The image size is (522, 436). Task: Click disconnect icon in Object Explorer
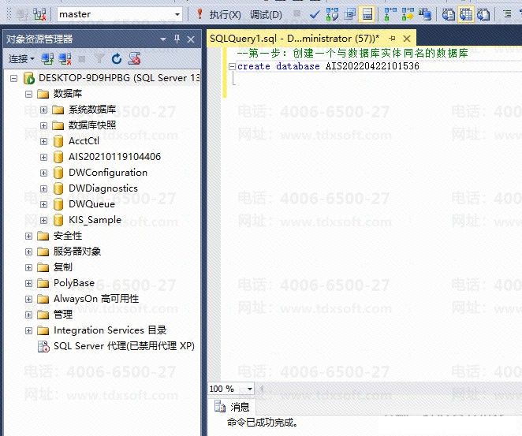coord(65,59)
